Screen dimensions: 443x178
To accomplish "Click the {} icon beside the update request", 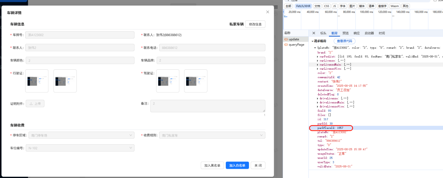I will click(x=285, y=39).
